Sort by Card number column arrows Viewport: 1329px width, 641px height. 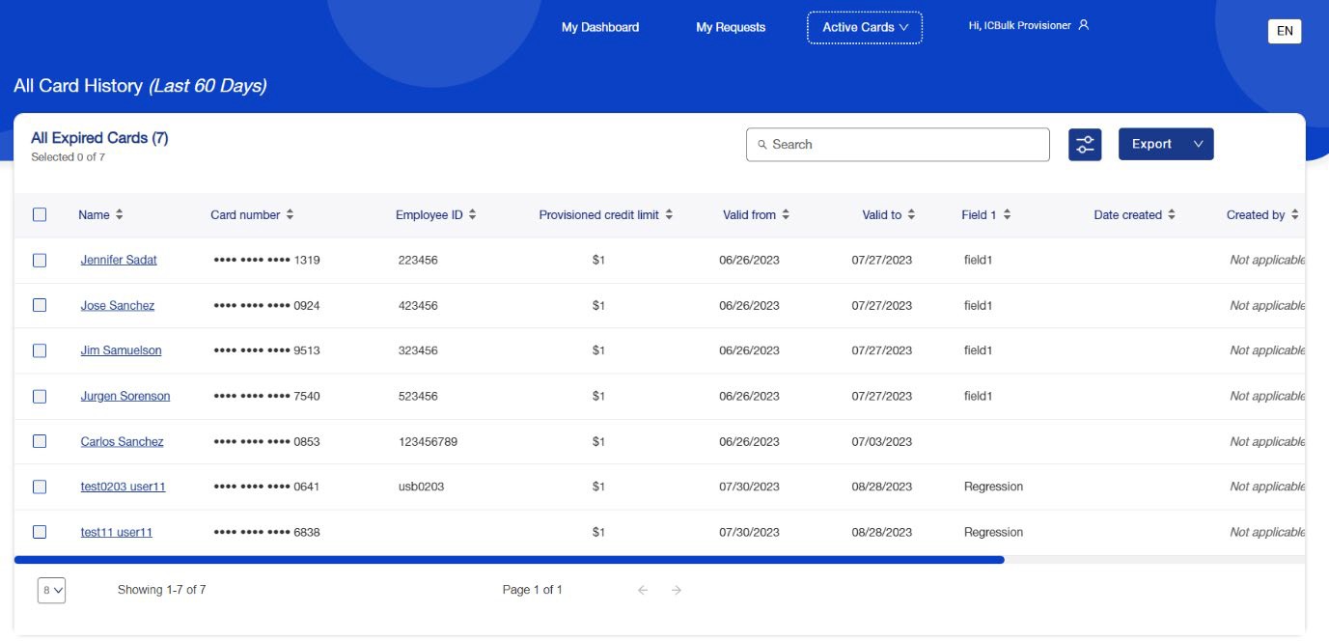(x=290, y=215)
